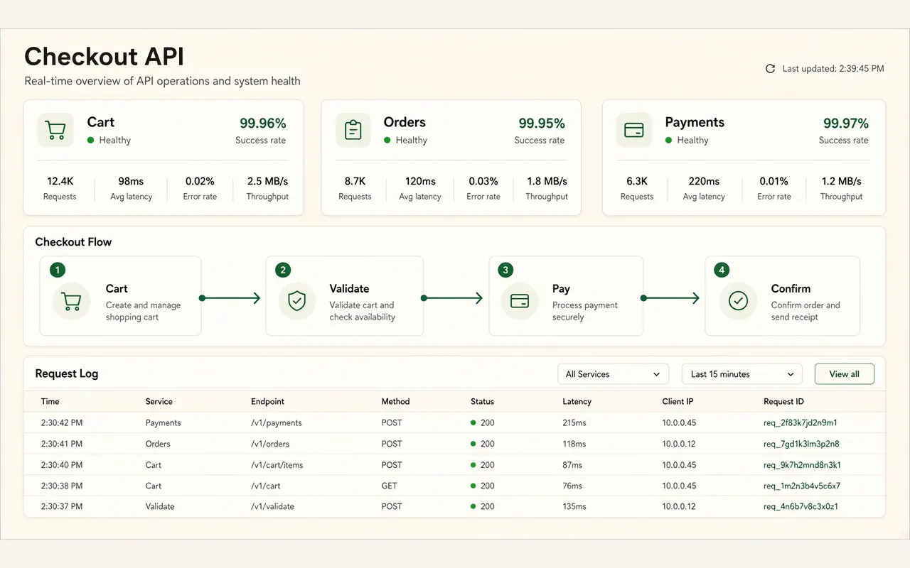Screen dimensions: 910x568
Task: Click the /v1/validate endpoint cell
Action: coord(272,506)
